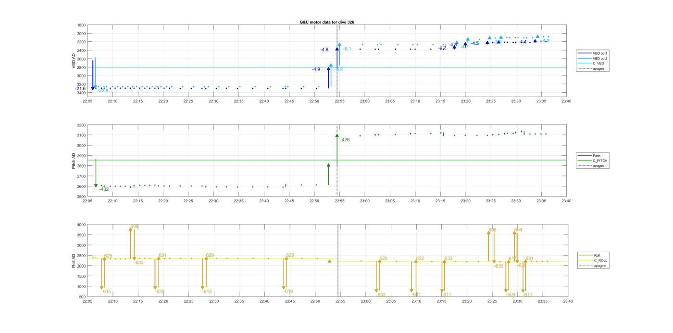Click the '2900' tick on the Pitch axis

82,156
